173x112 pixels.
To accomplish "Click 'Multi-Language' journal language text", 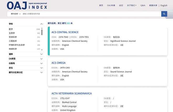I will point(69,106).
